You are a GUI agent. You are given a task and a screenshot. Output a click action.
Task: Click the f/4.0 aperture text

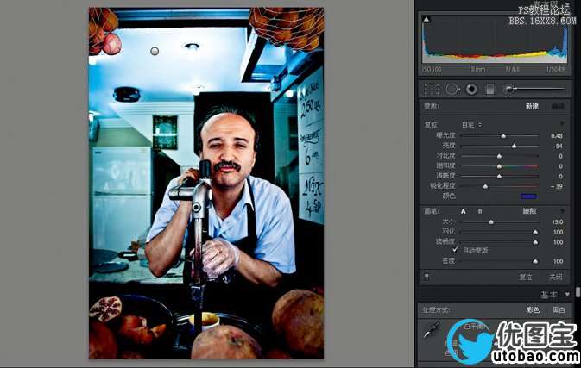513,70
